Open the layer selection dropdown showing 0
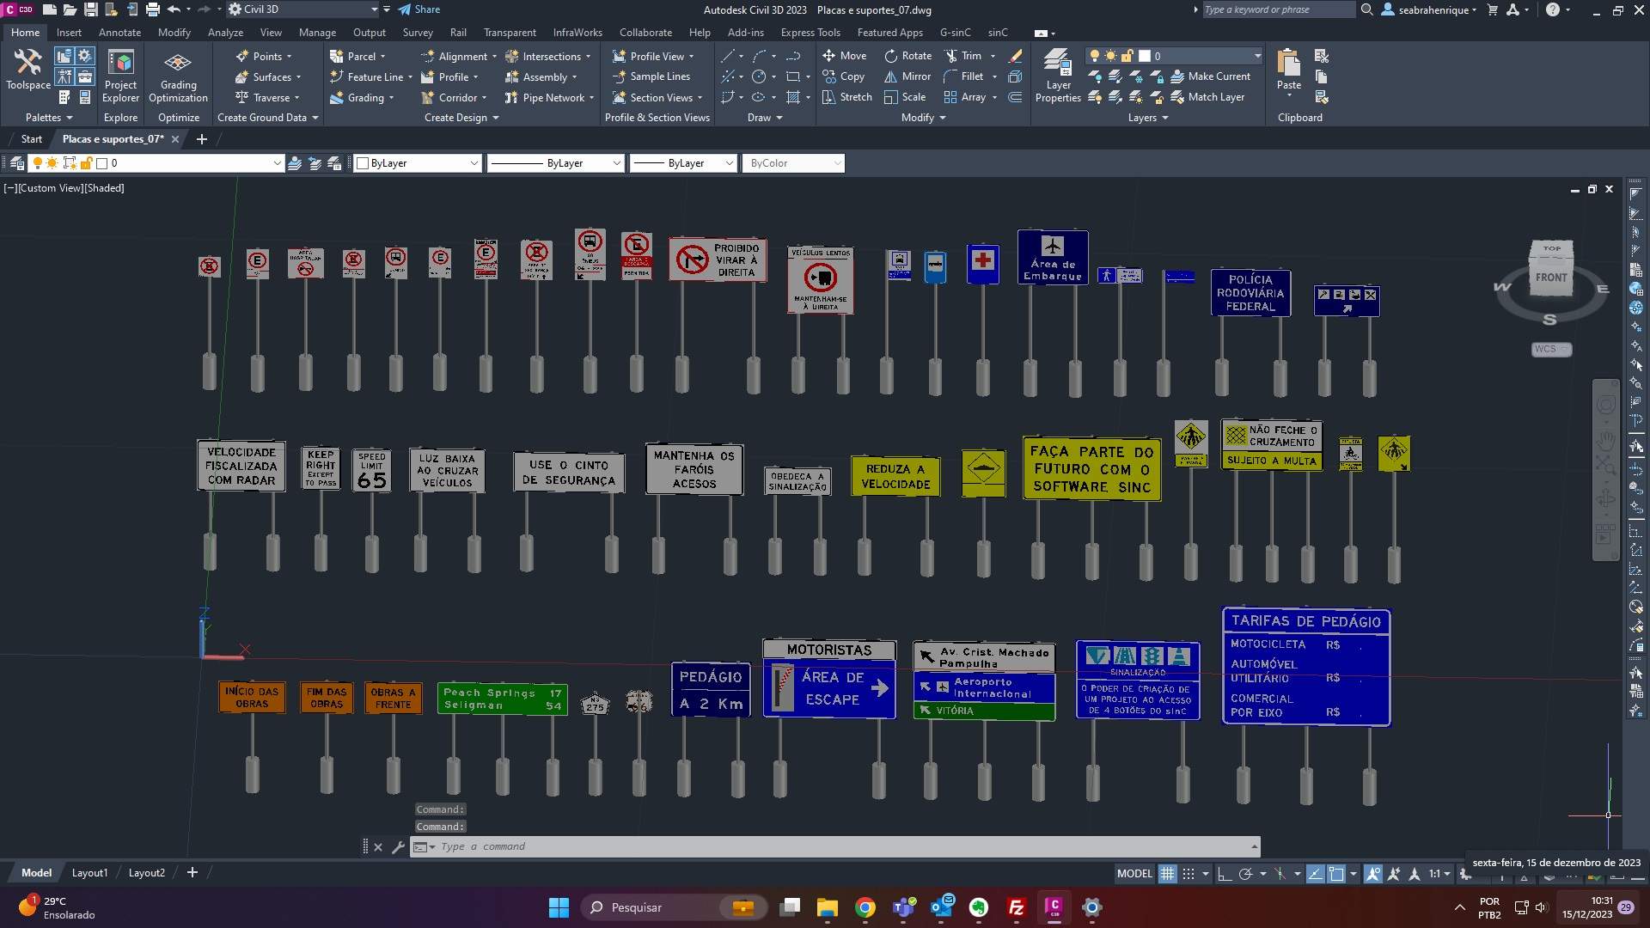Screen dimensions: 1650x928 click(x=1257, y=56)
